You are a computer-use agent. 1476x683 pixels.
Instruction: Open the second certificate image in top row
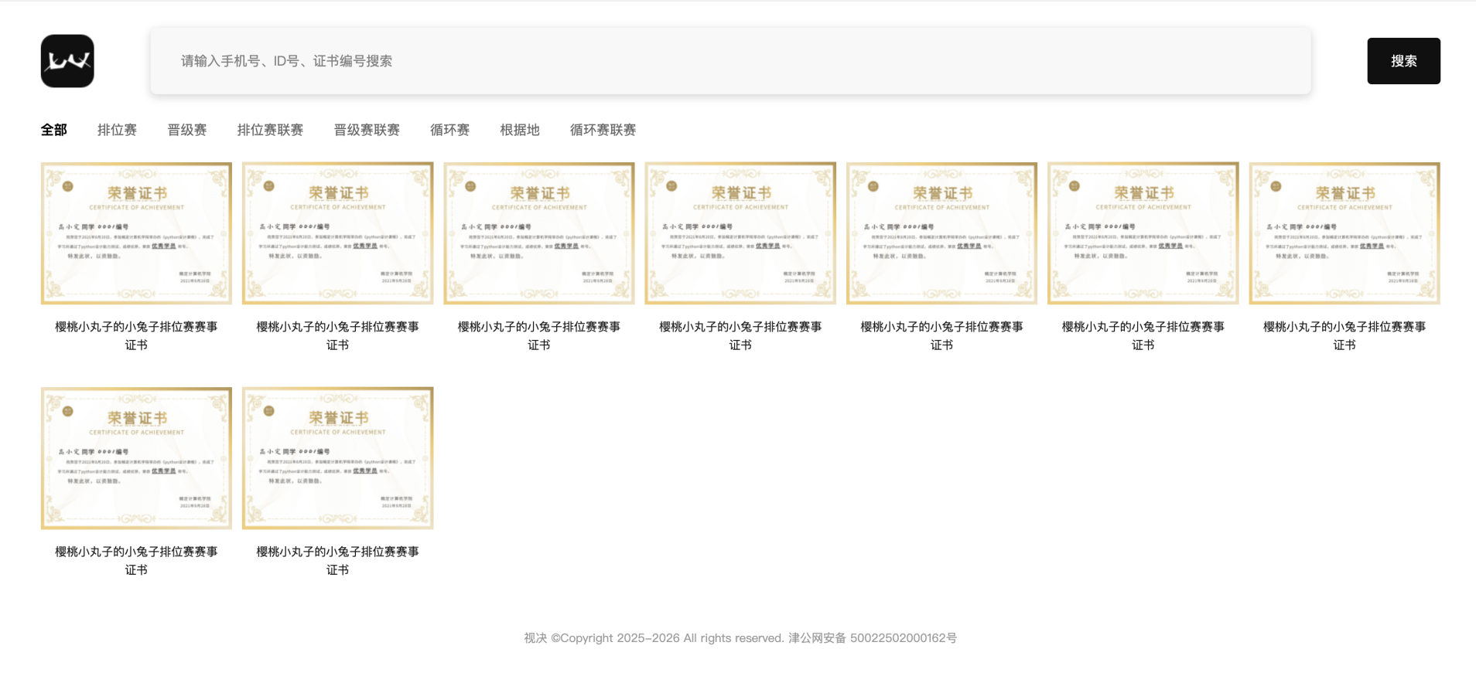337,233
